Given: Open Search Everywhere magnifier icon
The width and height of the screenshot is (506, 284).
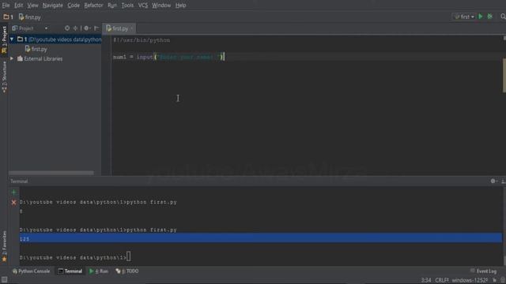Looking at the screenshot, I should click(503, 17).
